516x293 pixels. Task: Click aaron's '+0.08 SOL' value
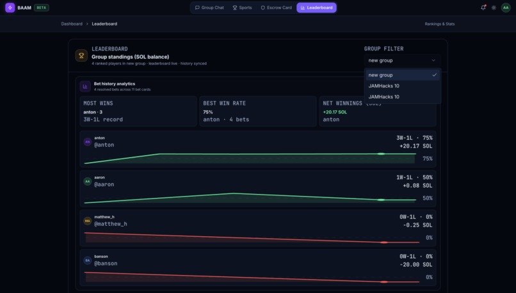417,186
